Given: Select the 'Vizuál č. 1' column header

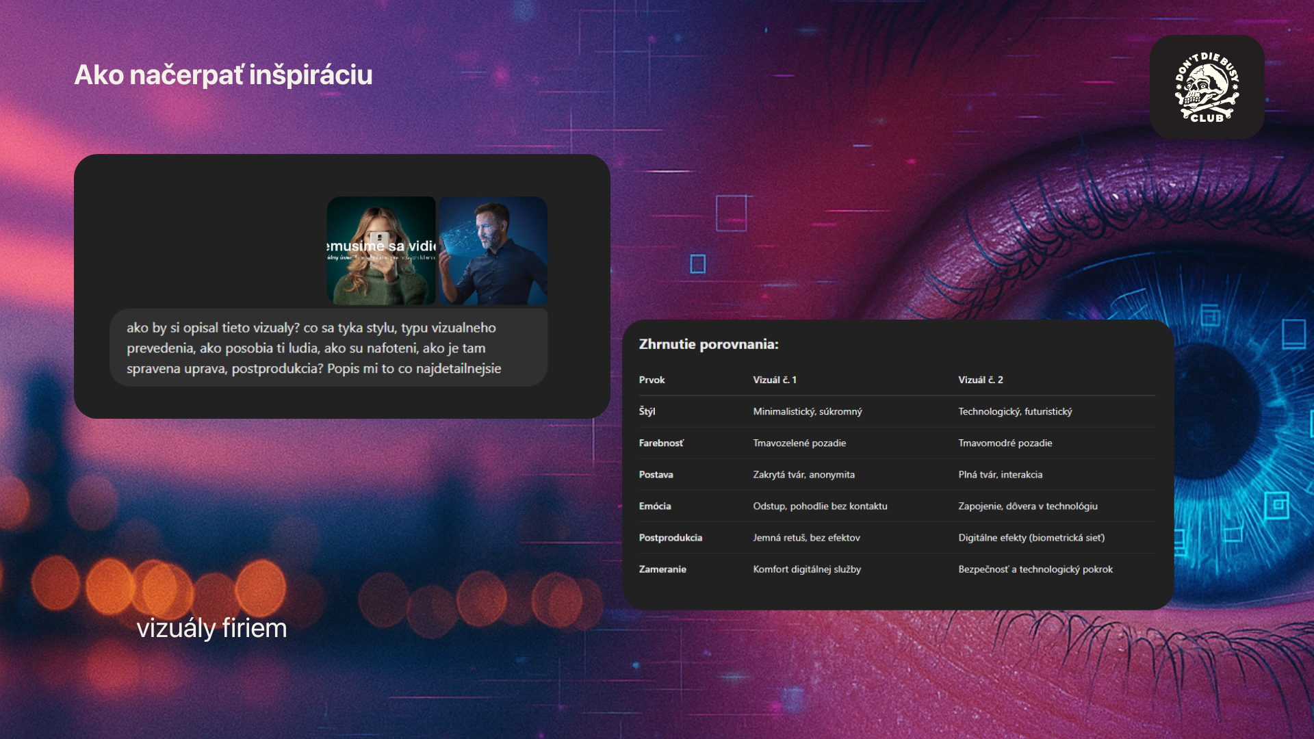Looking at the screenshot, I should [x=775, y=380].
